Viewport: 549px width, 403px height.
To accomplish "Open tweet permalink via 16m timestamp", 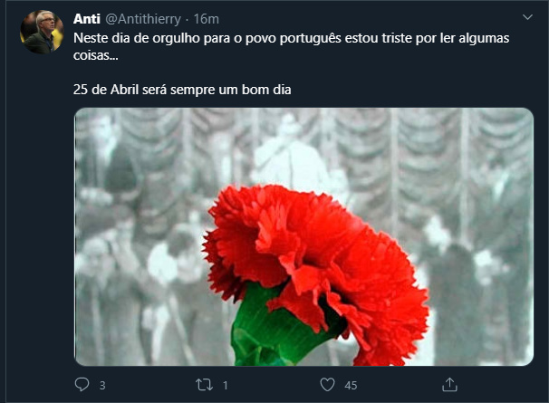I will pos(207,19).
